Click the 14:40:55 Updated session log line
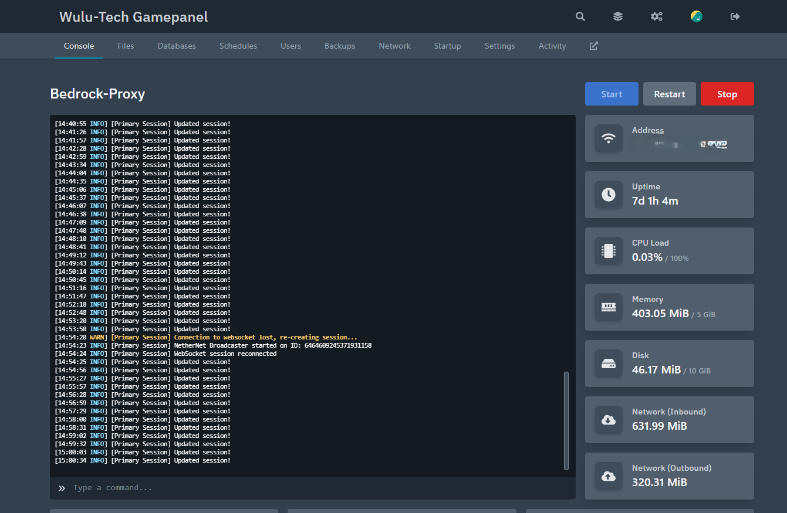The height and width of the screenshot is (513, 787). [143, 124]
